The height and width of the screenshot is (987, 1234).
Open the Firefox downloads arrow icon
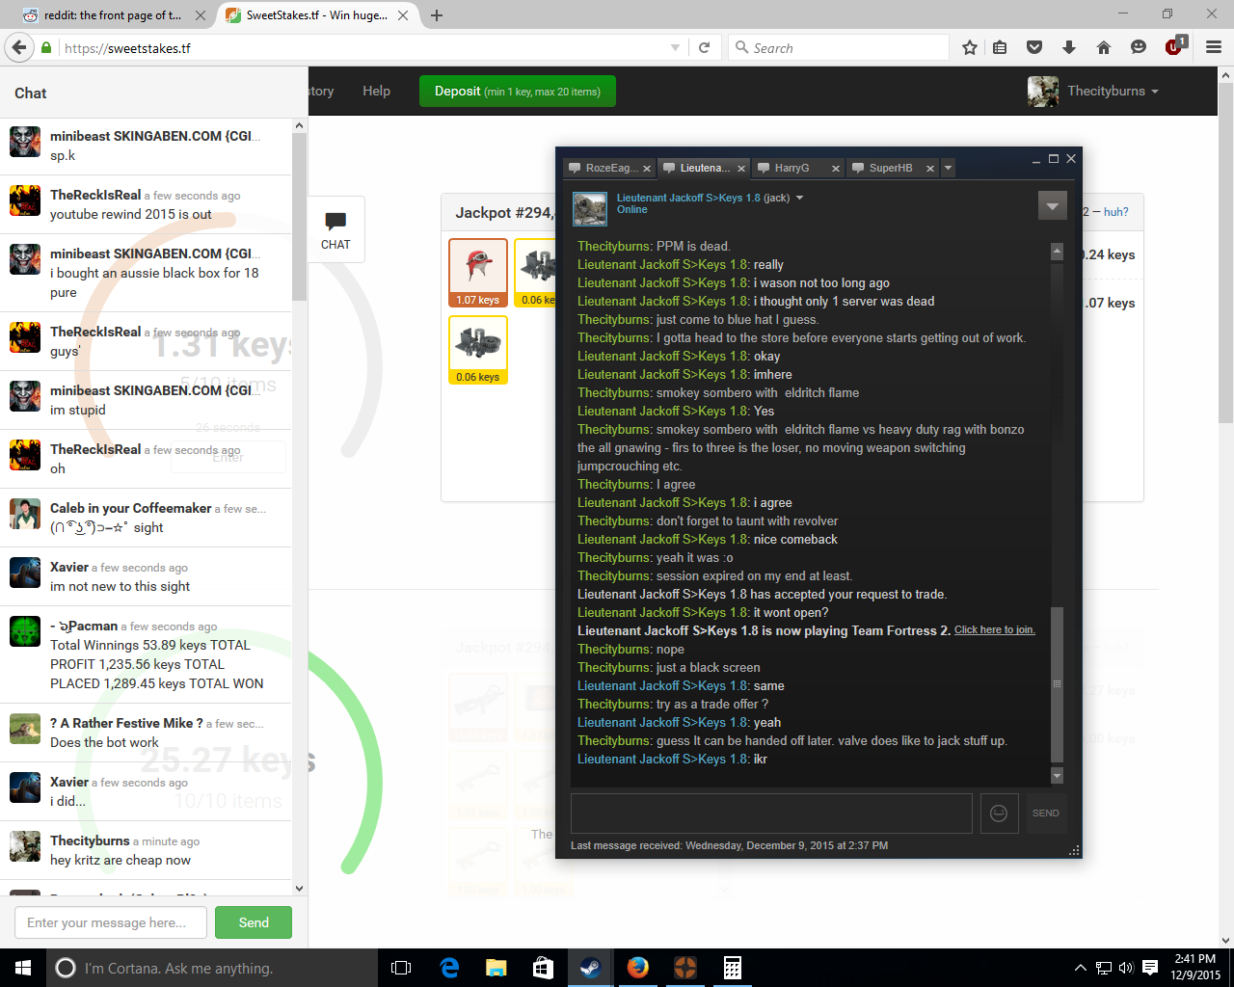click(x=1069, y=47)
